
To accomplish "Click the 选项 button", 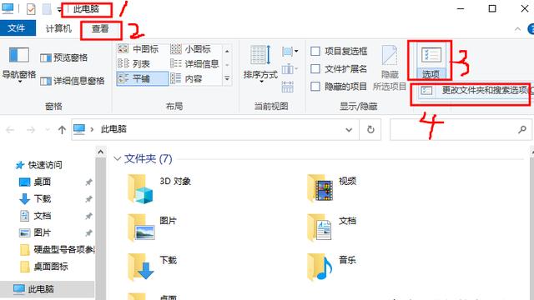I will pyautogui.click(x=431, y=61).
